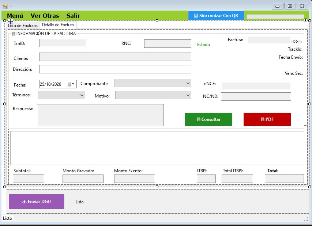The image size is (312, 226).
Task: Click the Subtotal amount box
Action: click(29, 179)
